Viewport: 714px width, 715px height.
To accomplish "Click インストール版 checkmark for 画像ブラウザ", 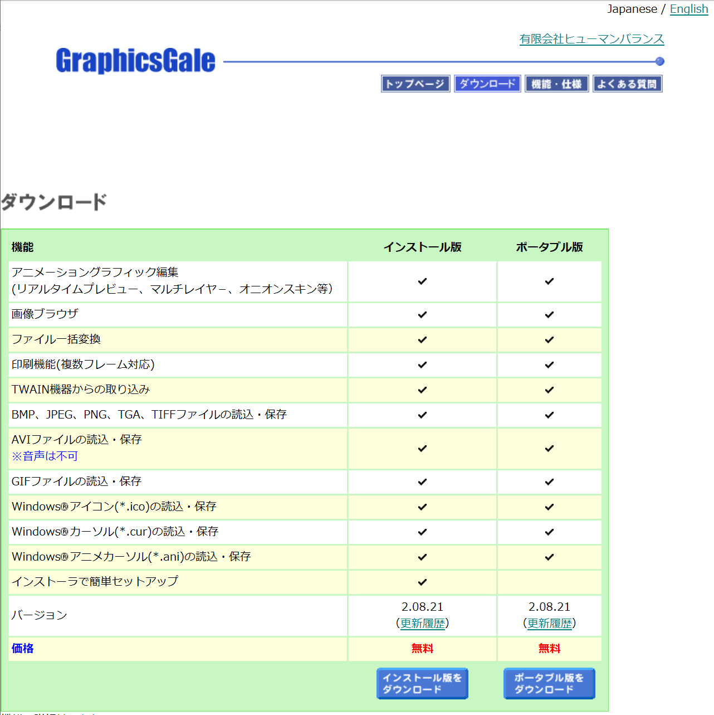I will [423, 315].
